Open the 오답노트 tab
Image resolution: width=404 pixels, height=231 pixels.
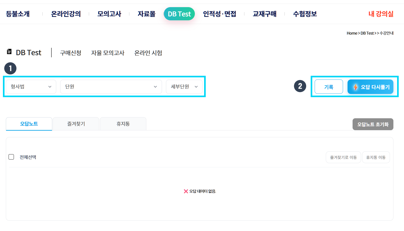pos(29,124)
